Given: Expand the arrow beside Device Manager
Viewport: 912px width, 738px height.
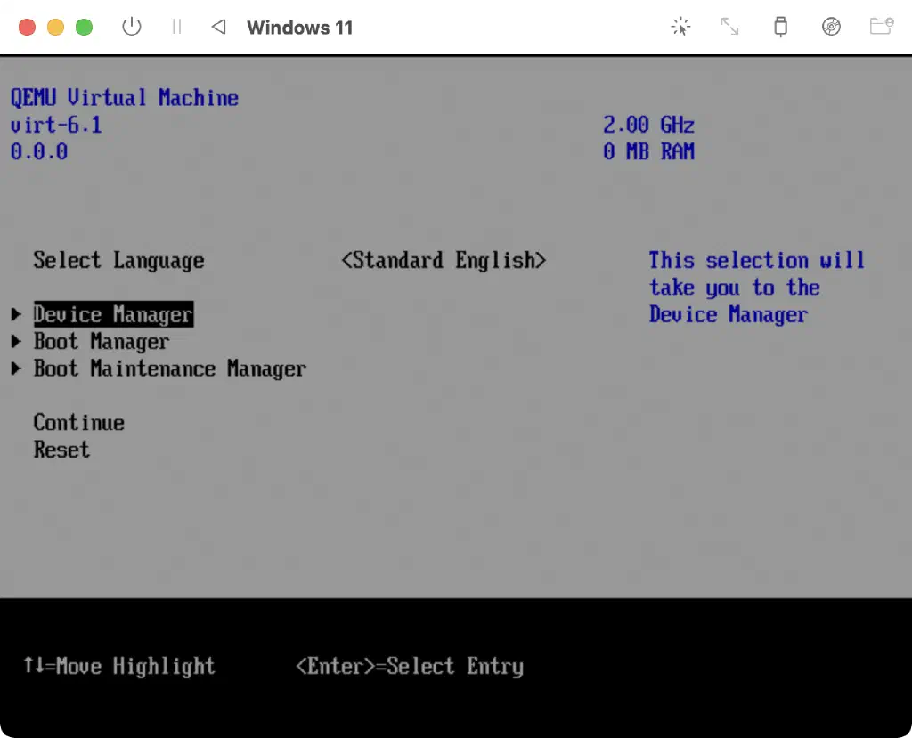Looking at the screenshot, I should [x=17, y=315].
